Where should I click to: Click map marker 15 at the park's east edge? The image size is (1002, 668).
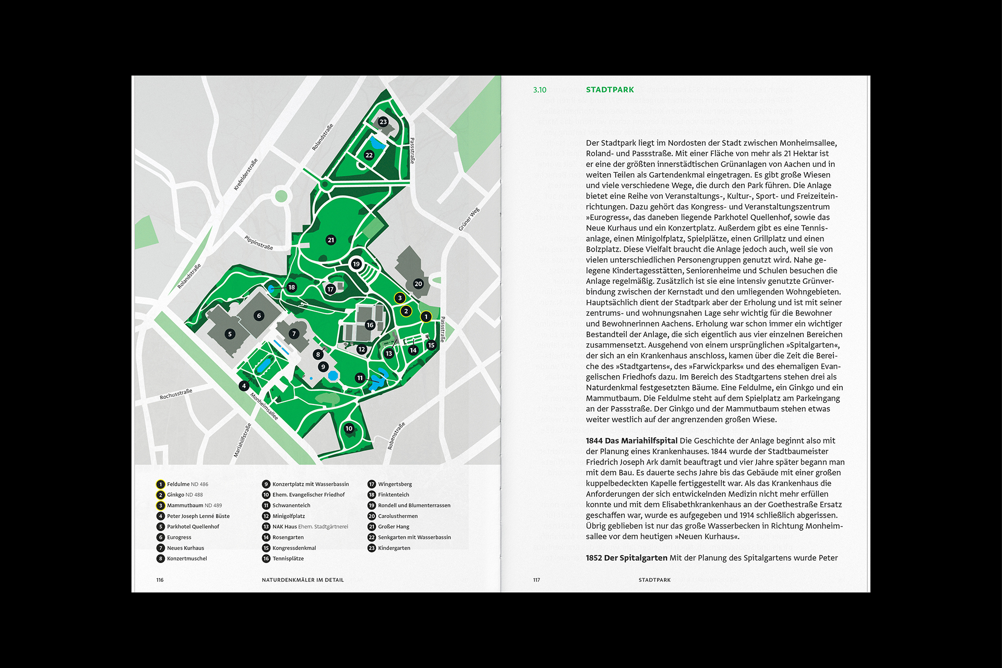pos(431,345)
